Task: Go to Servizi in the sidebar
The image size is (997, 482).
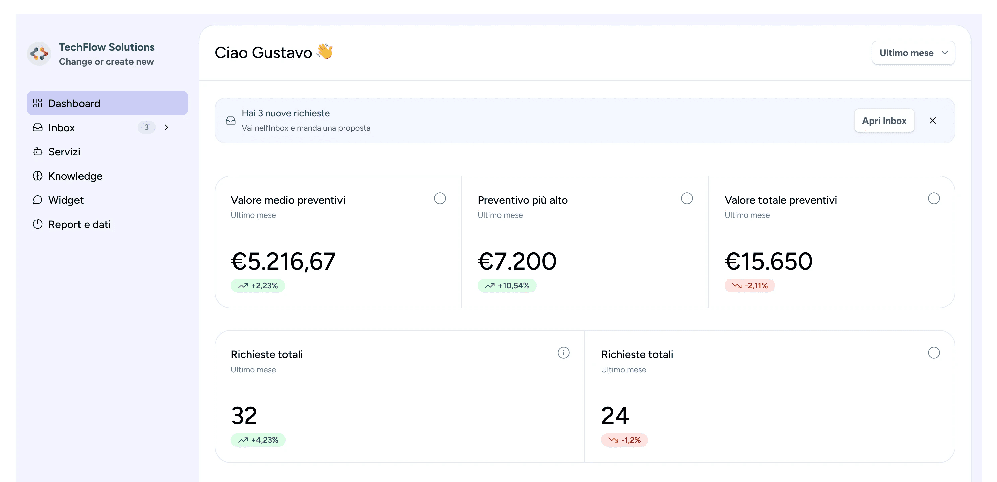Action: tap(64, 152)
